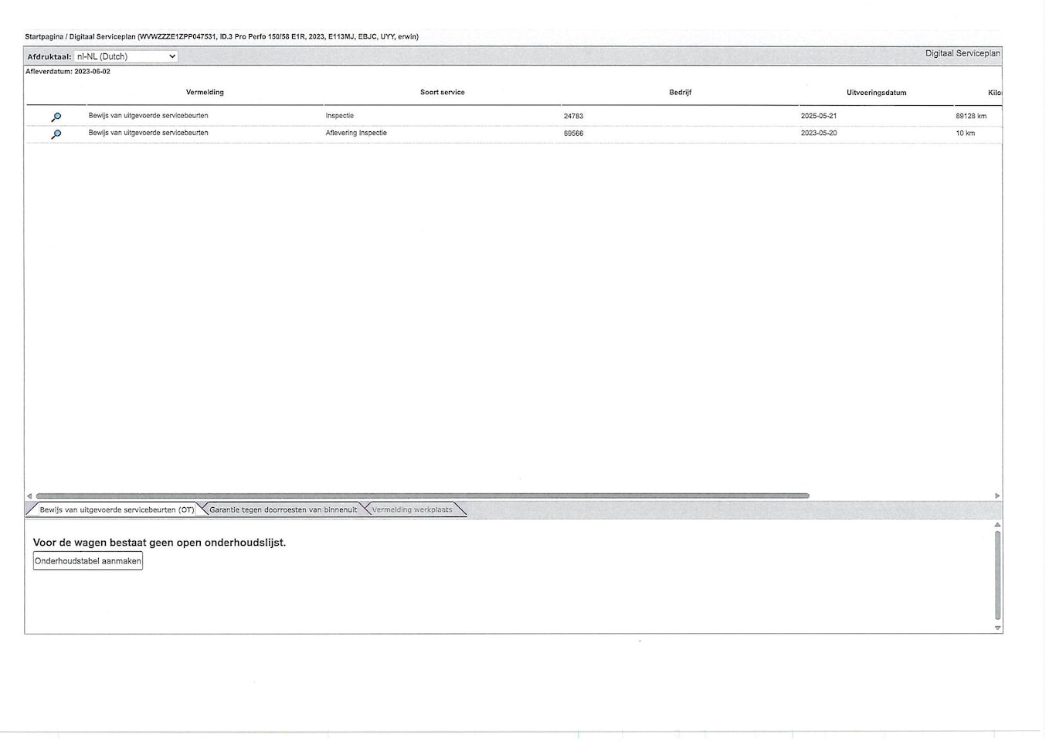1049x741 pixels.
Task: Click the Inspectie service type cell
Action: (340, 116)
